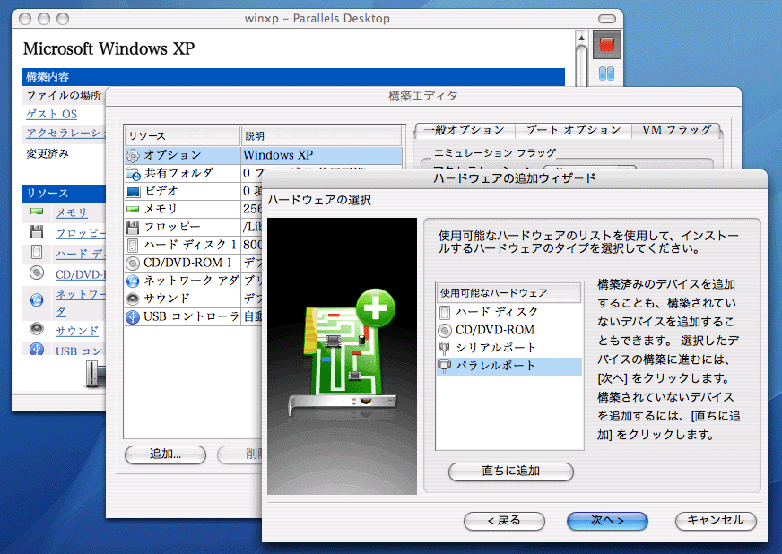
Task: Click the memory chip icon in editor list
Action: pos(133,209)
